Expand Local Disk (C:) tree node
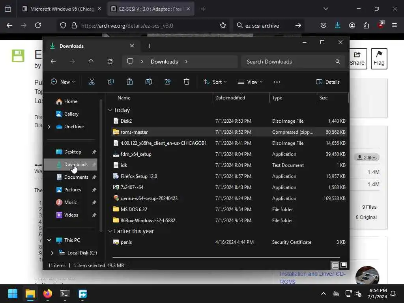Image resolution: width=404 pixels, height=303 pixels. pyautogui.click(x=52, y=253)
